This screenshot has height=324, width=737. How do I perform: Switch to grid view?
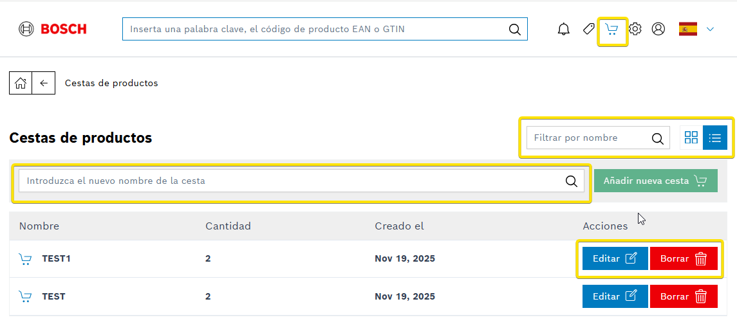coord(691,138)
